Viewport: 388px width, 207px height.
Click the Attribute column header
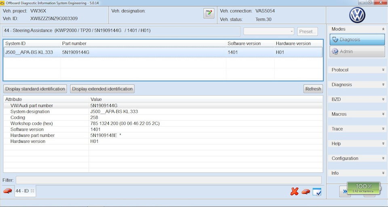point(46,99)
